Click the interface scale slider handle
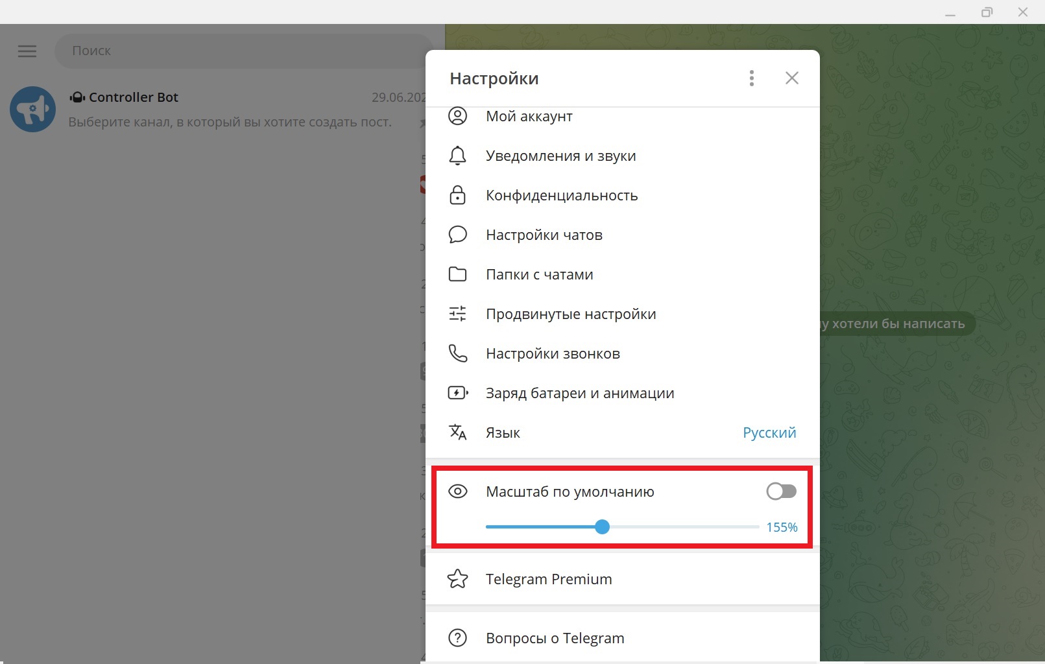The height and width of the screenshot is (664, 1045). (x=602, y=527)
